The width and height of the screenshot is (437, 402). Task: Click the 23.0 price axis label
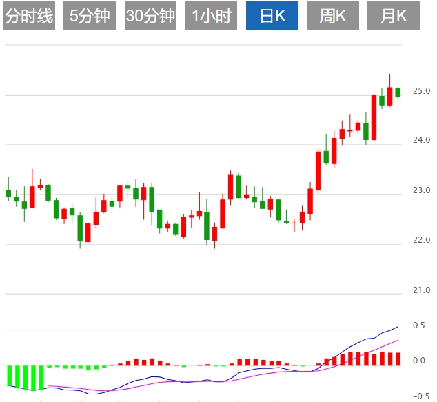click(422, 190)
